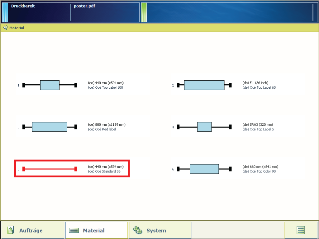Image resolution: width=319 pixels, height=239 pixels.
Task: Click the Aufträge document icon
Action: coord(10,230)
